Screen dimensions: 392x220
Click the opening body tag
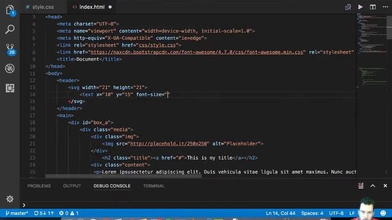pos(54,73)
